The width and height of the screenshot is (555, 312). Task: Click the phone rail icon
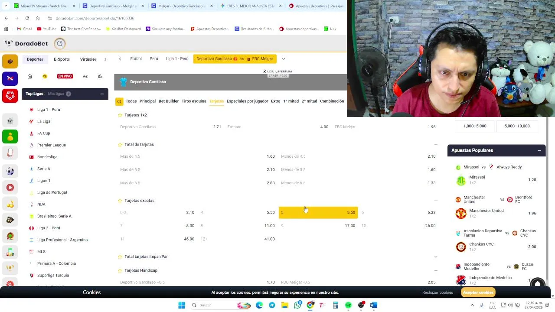click(10, 153)
